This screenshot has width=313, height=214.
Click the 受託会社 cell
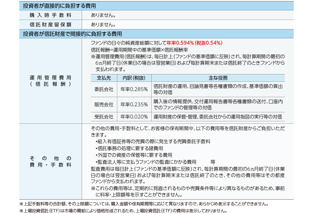(x=104, y=117)
